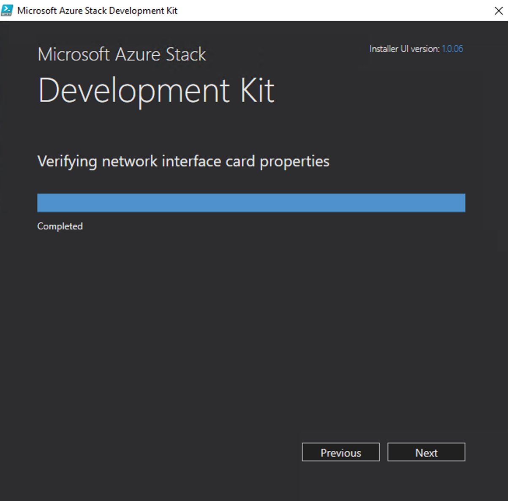Click the word 'Stack' in the top heading
509x501 pixels.
[x=186, y=54]
